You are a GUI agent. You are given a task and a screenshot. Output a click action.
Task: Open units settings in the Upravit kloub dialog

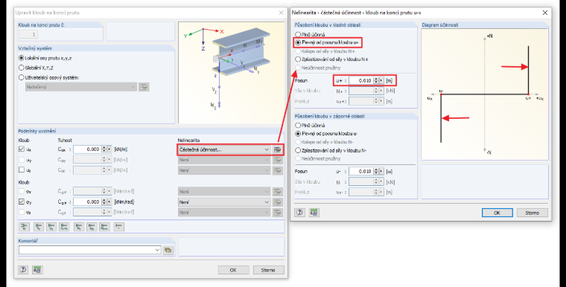point(37,269)
